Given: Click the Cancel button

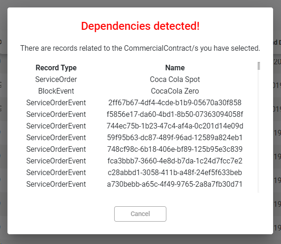Looking at the screenshot, I should click(140, 214).
